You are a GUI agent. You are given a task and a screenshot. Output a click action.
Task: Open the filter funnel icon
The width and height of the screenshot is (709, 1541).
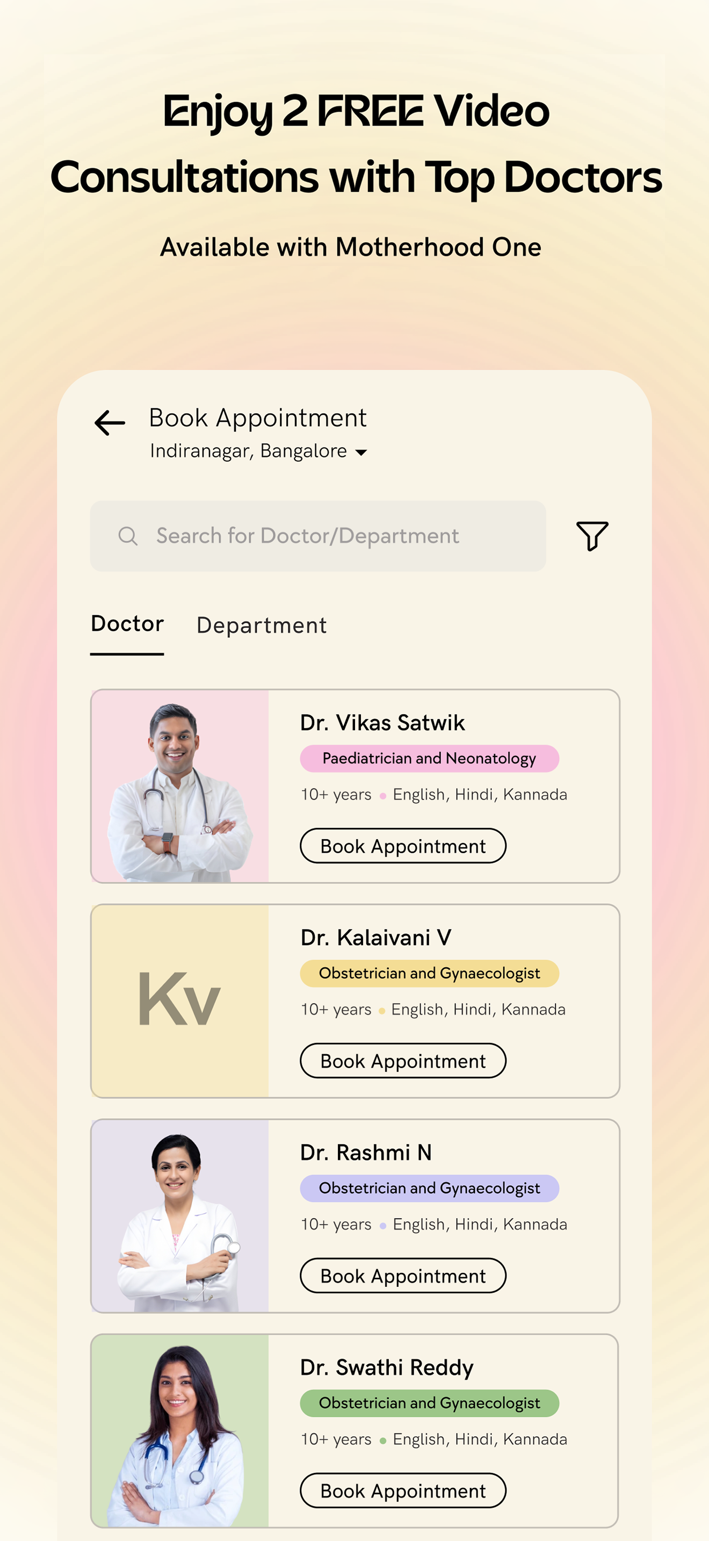pyautogui.click(x=592, y=535)
